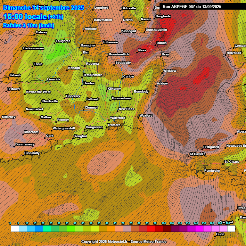Click the white 0 km/h legend swatch
246x246 pixels.
tap(15, 228)
